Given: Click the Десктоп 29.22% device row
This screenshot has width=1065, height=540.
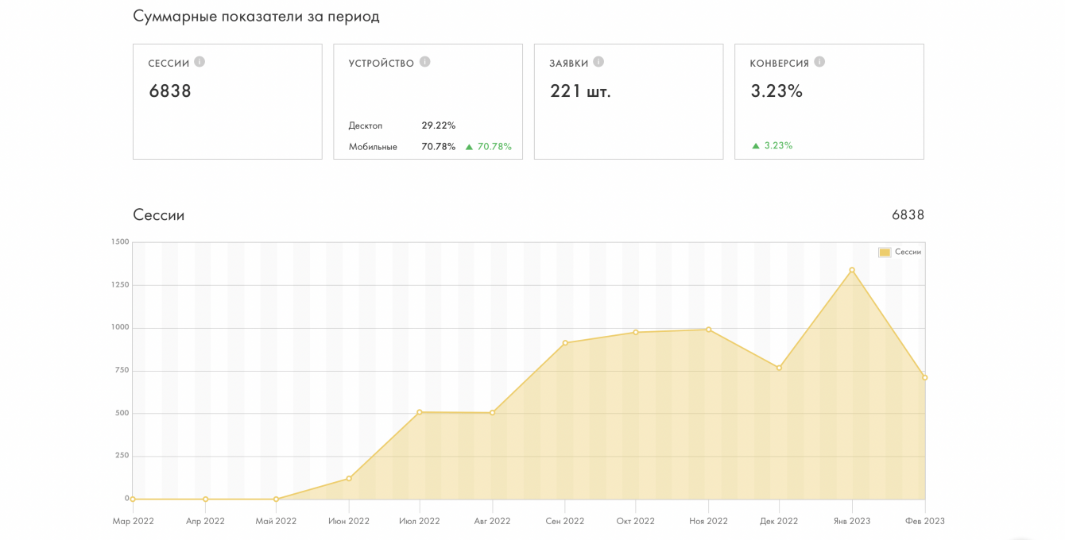Looking at the screenshot, I should 401,125.
